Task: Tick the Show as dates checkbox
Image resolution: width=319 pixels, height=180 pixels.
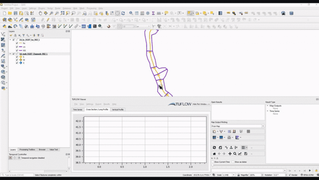Action: tap(233, 162)
